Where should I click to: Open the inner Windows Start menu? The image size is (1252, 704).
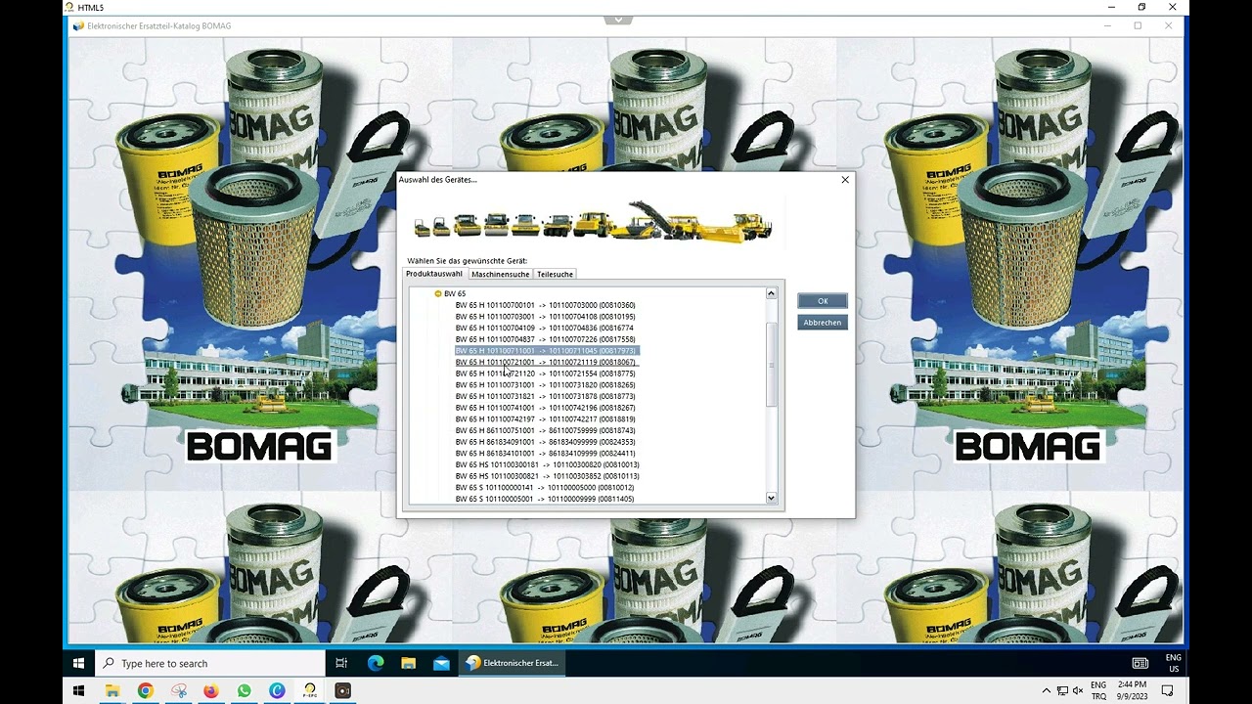(79, 663)
